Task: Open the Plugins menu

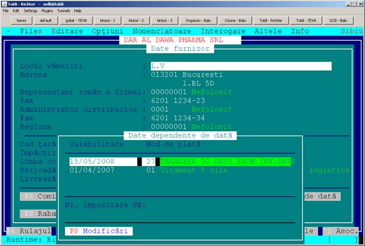Action: [x=47, y=10]
